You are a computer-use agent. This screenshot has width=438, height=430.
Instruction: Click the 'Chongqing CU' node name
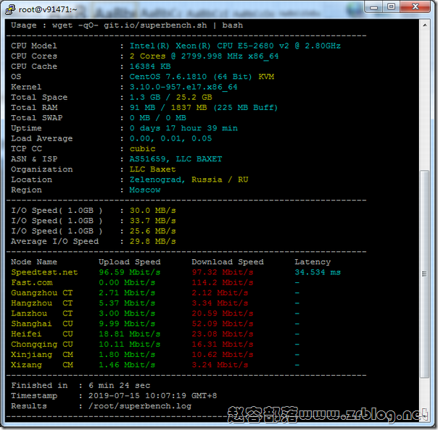[x=42, y=344]
